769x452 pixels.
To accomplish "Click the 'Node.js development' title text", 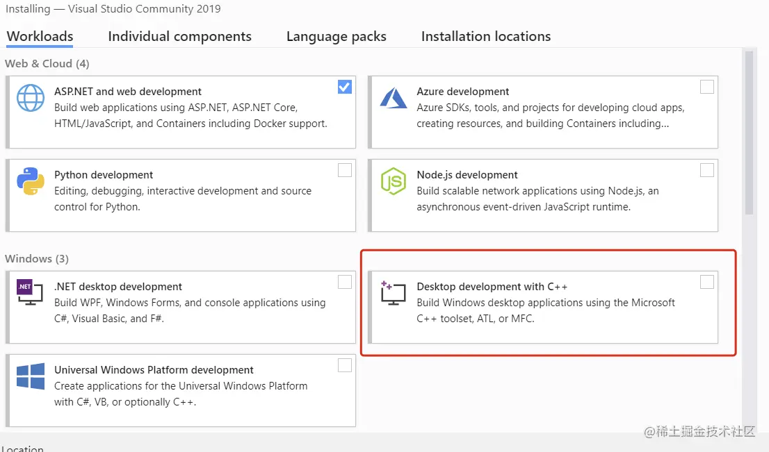I will tap(467, 175).
